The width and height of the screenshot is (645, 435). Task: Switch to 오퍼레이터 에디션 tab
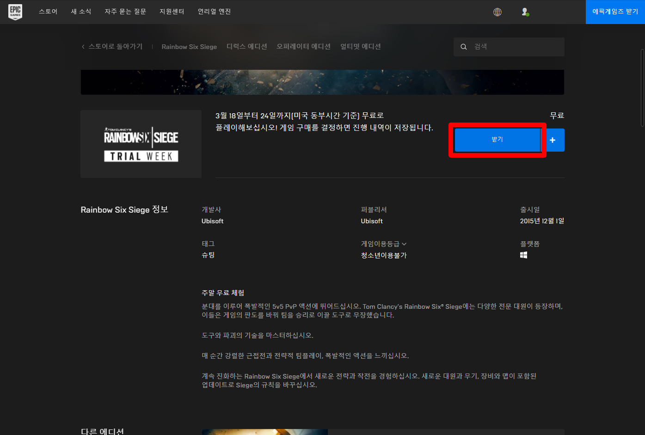tap(304, 47)
